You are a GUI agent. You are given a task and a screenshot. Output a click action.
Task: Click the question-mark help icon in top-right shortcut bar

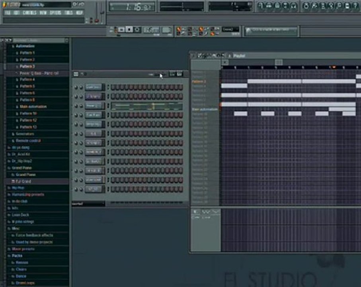coord(356,6)
